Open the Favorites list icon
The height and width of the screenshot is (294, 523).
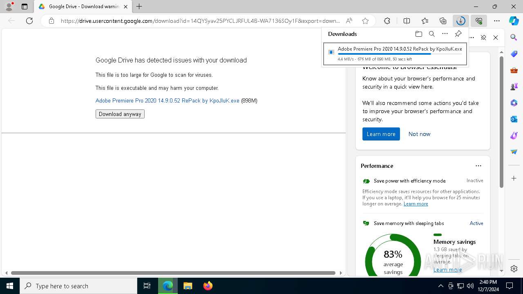click(x=425, y=21)
